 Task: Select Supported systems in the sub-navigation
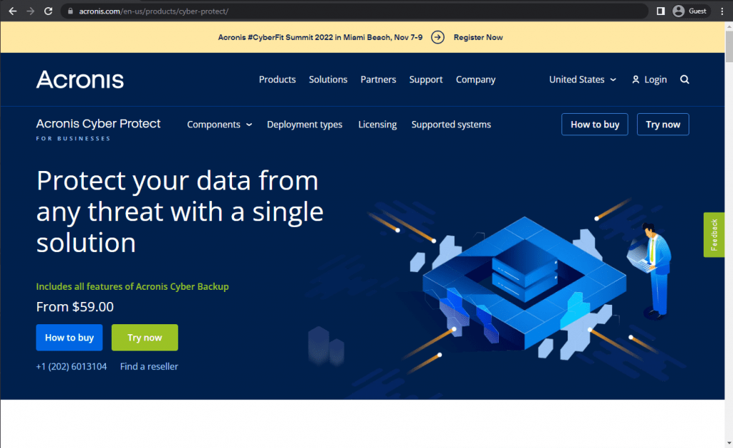pos(451,125)
